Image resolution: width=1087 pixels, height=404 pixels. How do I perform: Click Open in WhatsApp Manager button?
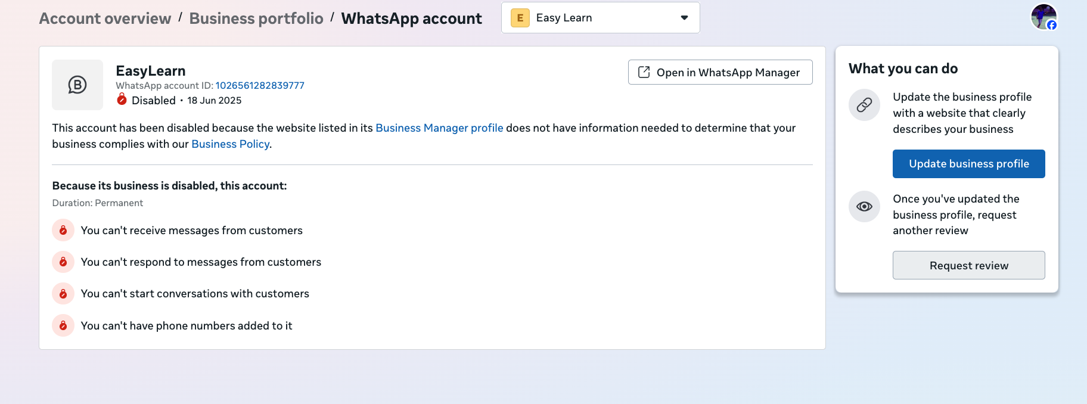point(720,72)
